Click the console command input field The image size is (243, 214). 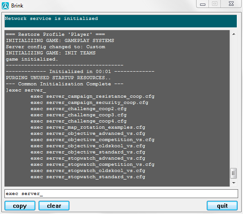pyautogui.click(x=121, y=194)
